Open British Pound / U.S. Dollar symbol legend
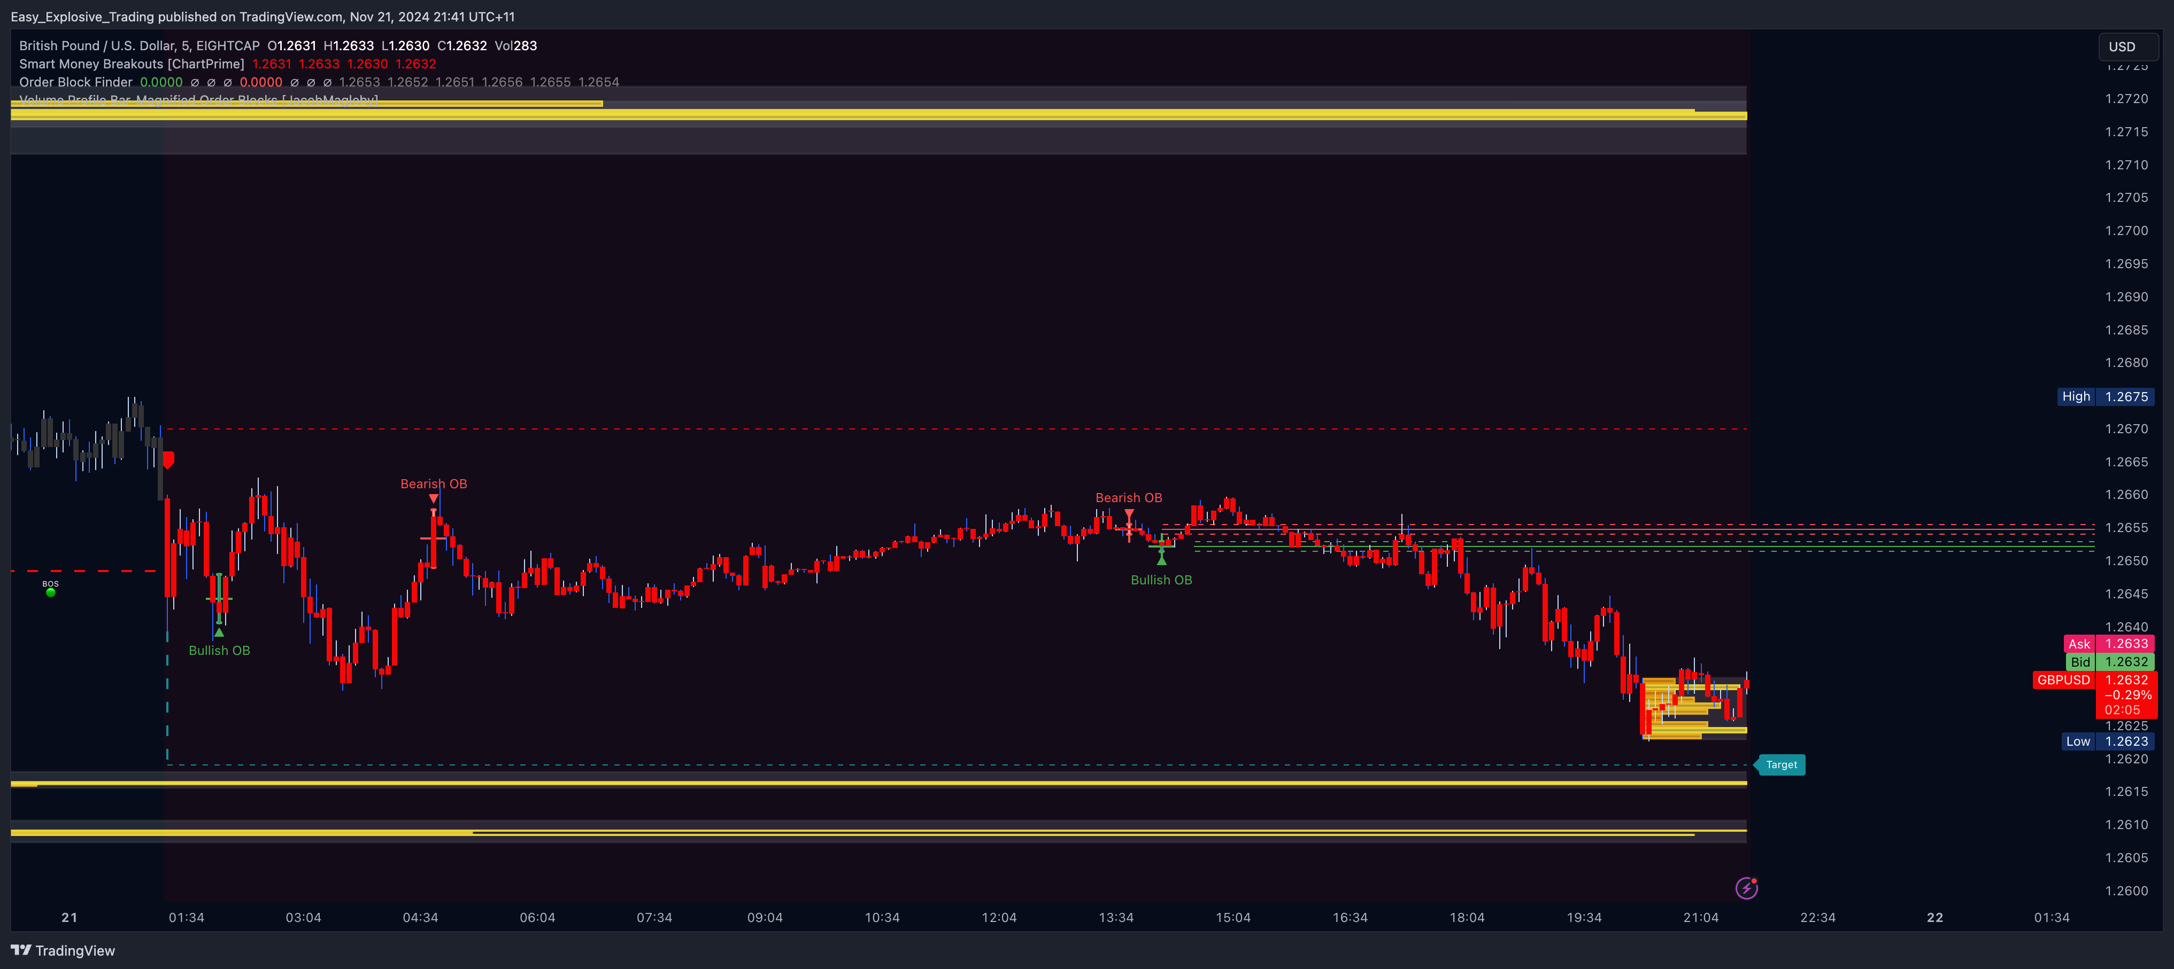2174x969 pixels. [x=139, y=45]
